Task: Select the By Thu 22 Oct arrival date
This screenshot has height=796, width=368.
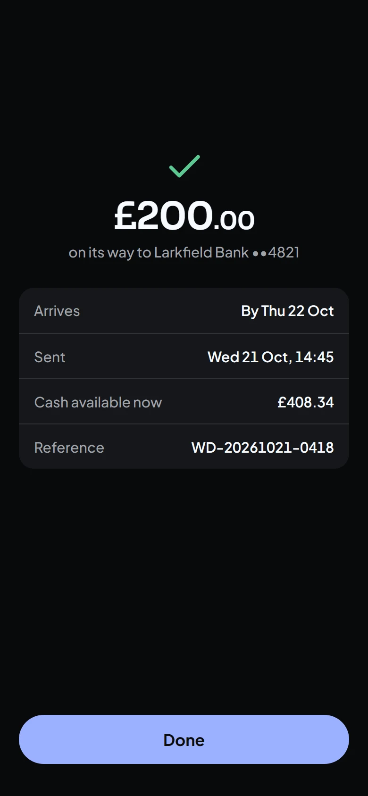Action: coord(287,311)
